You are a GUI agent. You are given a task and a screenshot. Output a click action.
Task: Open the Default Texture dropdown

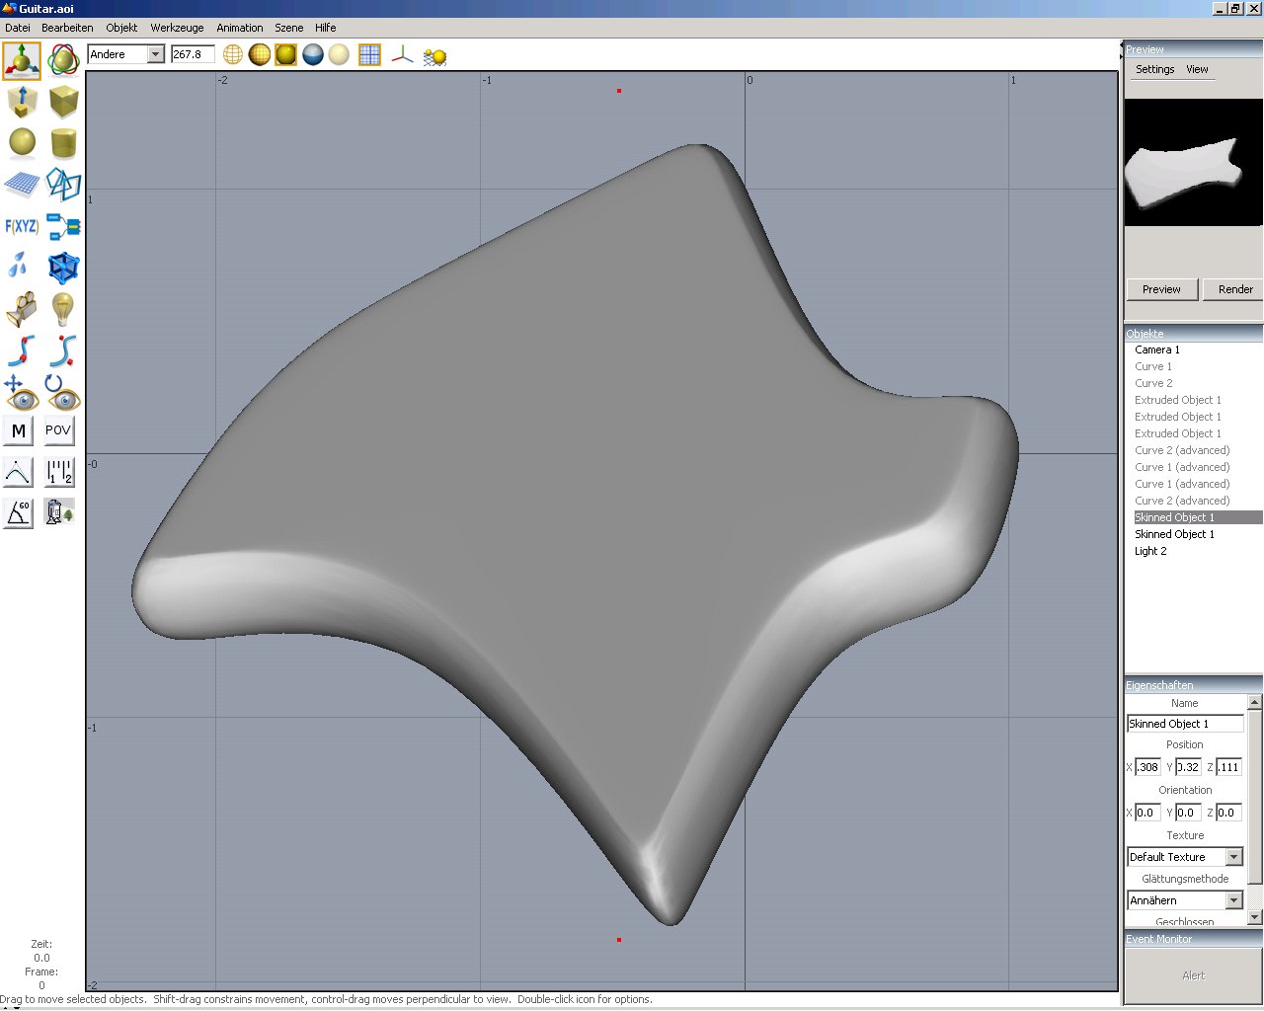click(1185, 857)
